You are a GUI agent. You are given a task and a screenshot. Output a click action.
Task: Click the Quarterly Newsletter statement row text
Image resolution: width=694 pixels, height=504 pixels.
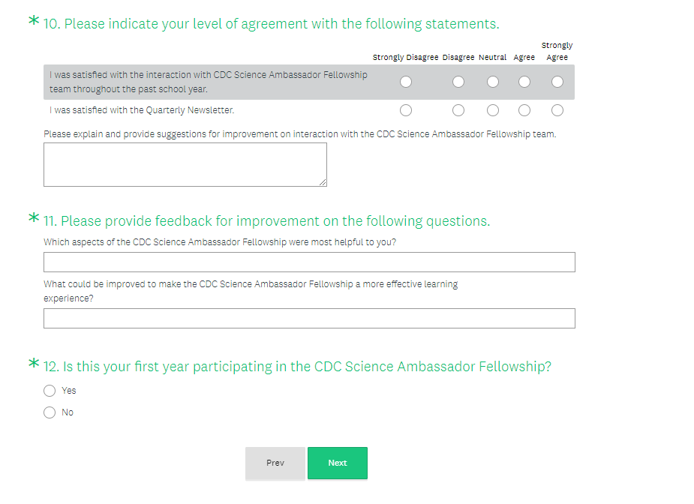coord(142,110)
